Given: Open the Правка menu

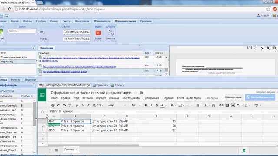Looking at the screenshot, I should pos(66,98).
